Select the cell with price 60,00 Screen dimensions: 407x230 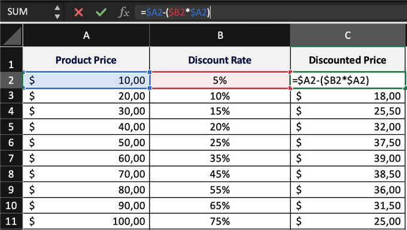coord(86,158)
